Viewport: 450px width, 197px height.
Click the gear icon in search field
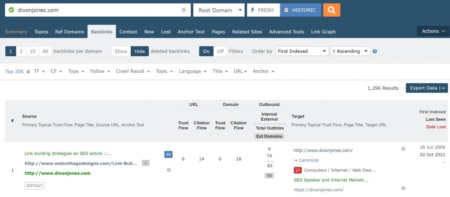click(184, 10)
